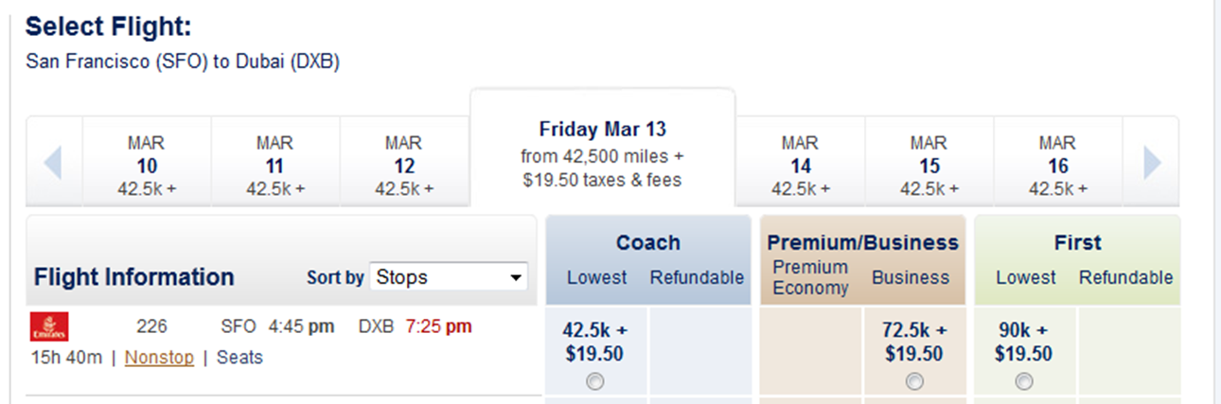Open the Sort by Stops dropdown

click(449, 277)
